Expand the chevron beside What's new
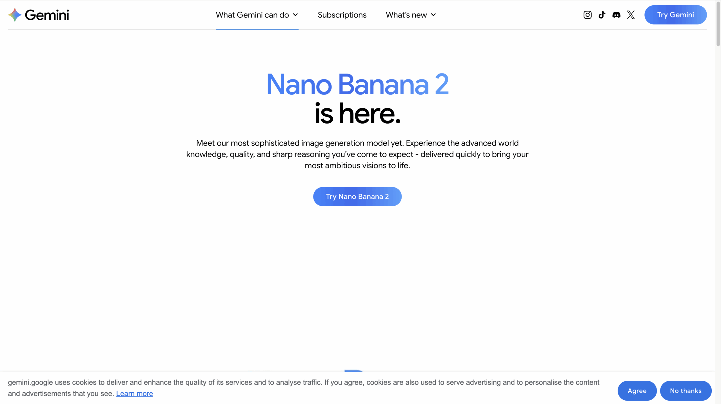 (433, 15)
